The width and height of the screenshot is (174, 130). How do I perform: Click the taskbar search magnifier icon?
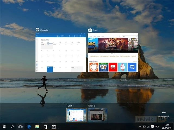(x=12, y=126)
